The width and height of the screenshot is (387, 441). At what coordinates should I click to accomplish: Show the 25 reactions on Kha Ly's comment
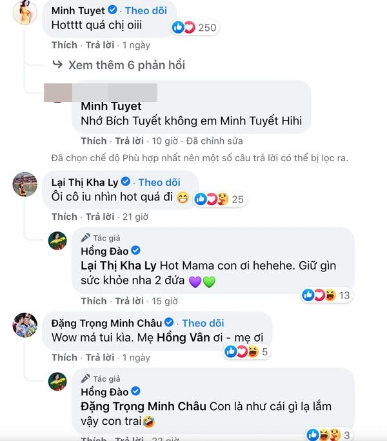point(219,199)
